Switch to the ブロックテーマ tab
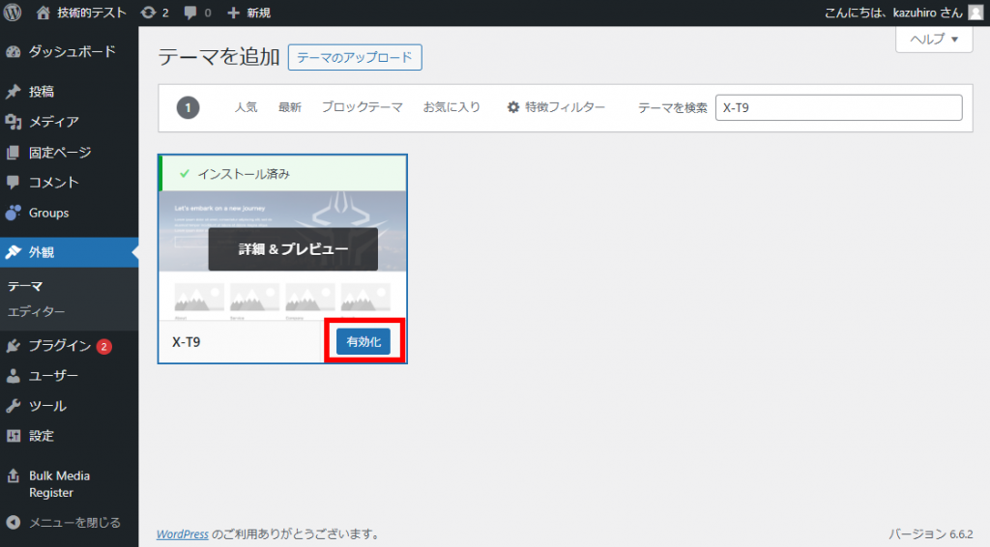The image size is (990, 547). (x=362, y=107)
